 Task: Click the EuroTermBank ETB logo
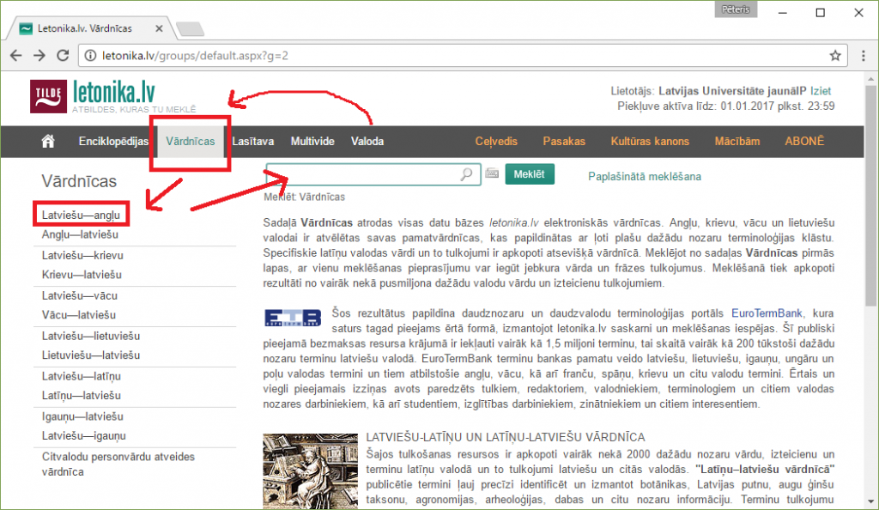293,318
